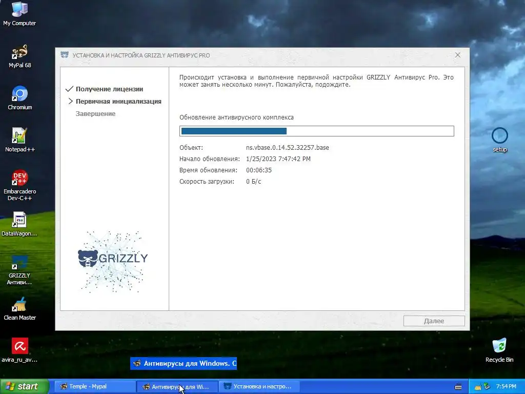This screenshot has width=525, height=394.
Task: Click first system tray icon
Action: 478,387
